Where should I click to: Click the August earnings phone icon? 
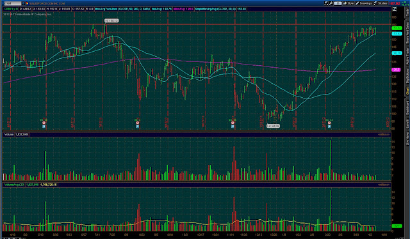(138, 123)
